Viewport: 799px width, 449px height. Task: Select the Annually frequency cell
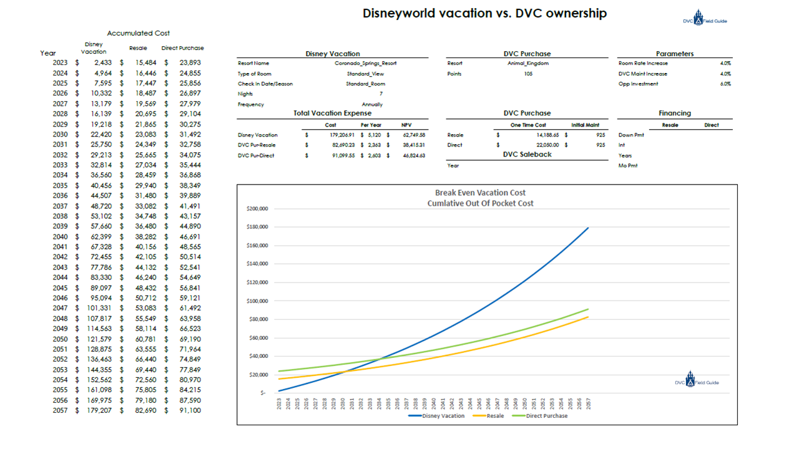pos(372,105)
